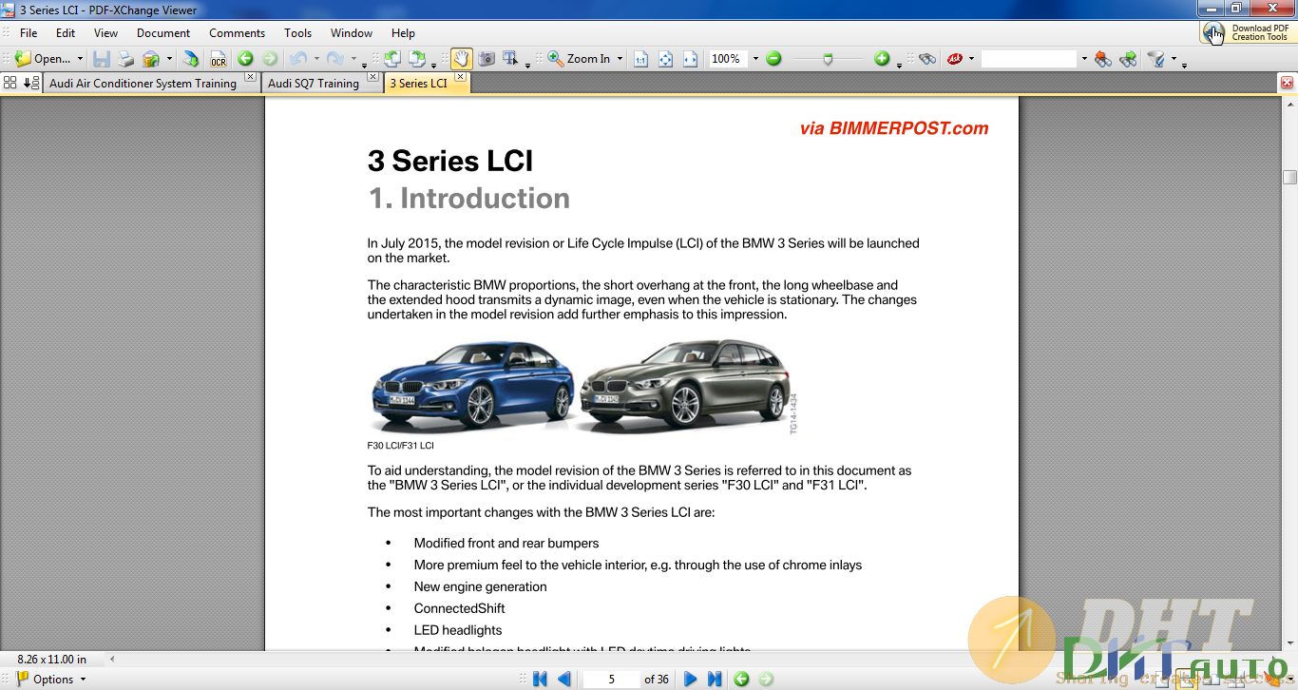Open the Redo history dropdown arrow
Viewport: 1298px width, 690px height.
[353, 59]
